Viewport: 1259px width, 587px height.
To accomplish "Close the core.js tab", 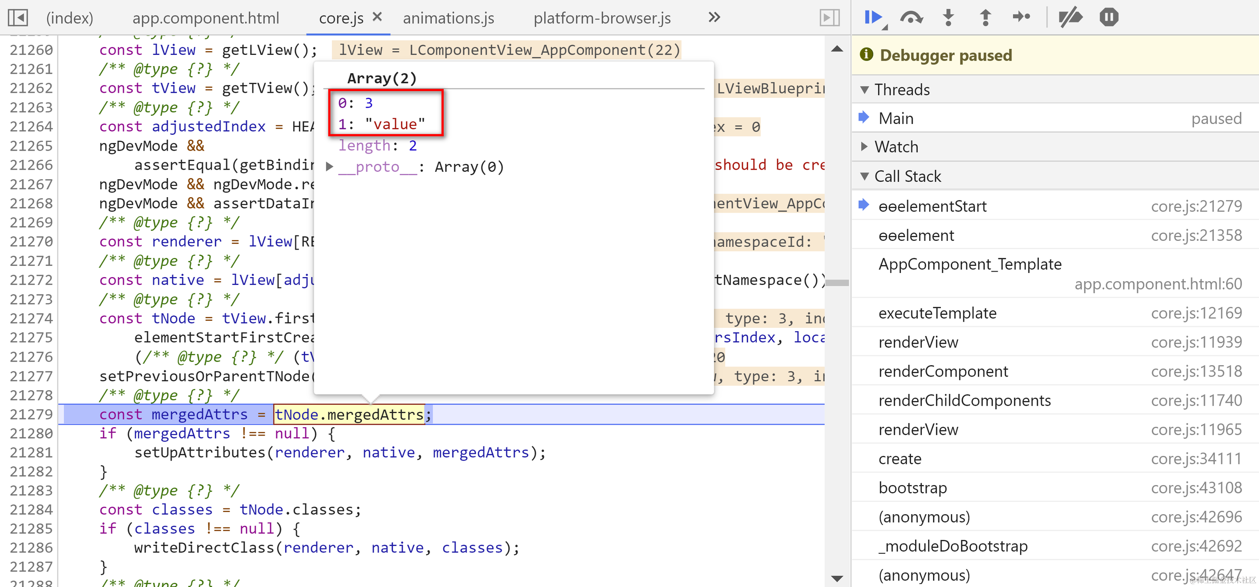I will click(x=377, y=17).
